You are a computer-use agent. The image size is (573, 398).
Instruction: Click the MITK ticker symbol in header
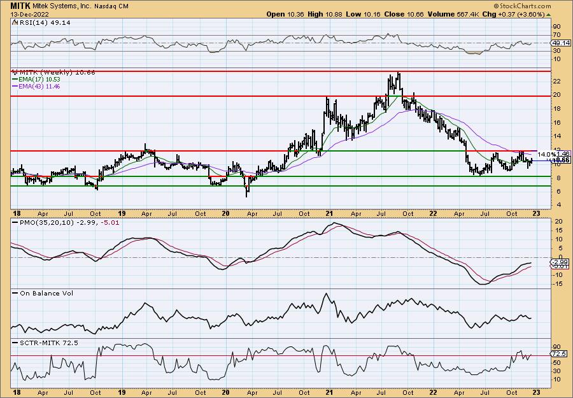(20, 6)
